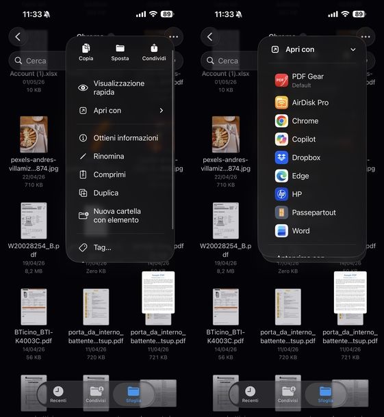Viewport: 384px width, 417px height.
Task: Tap Account (1).xlsx file name on left screen
Action: 34,74
